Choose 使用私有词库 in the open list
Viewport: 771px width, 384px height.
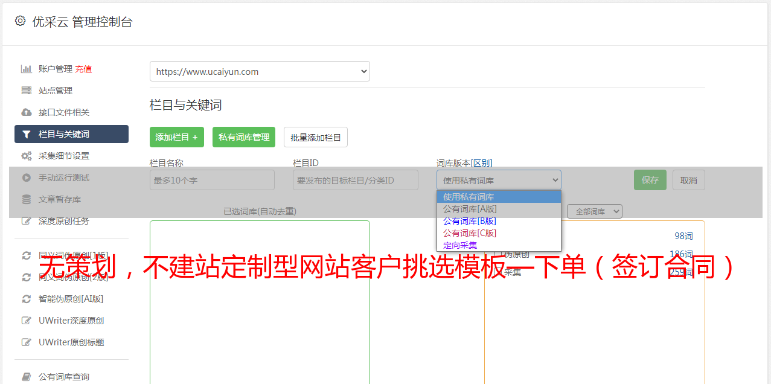pyautogui.click(x=499, y=197)
